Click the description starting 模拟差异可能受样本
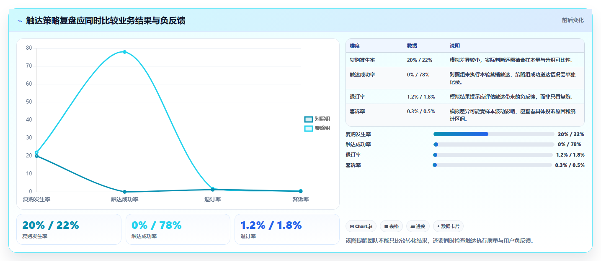Viewport: 601px width, 261px height. click(513, 115)
